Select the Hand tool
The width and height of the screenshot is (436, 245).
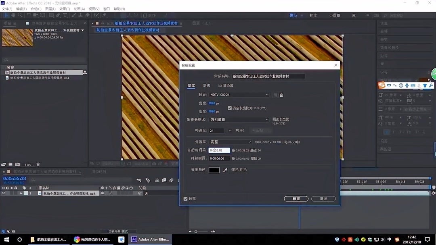click(14, 15)
